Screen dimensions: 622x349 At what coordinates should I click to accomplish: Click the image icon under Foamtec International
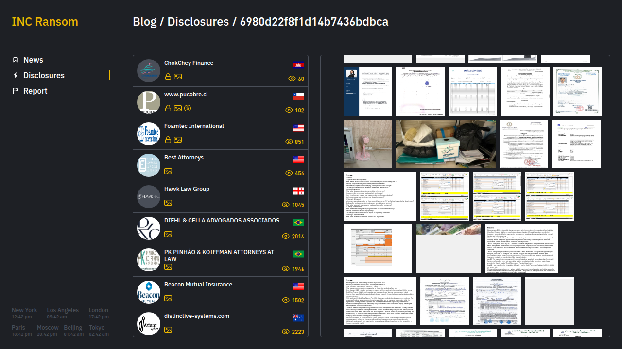[178, 140]
